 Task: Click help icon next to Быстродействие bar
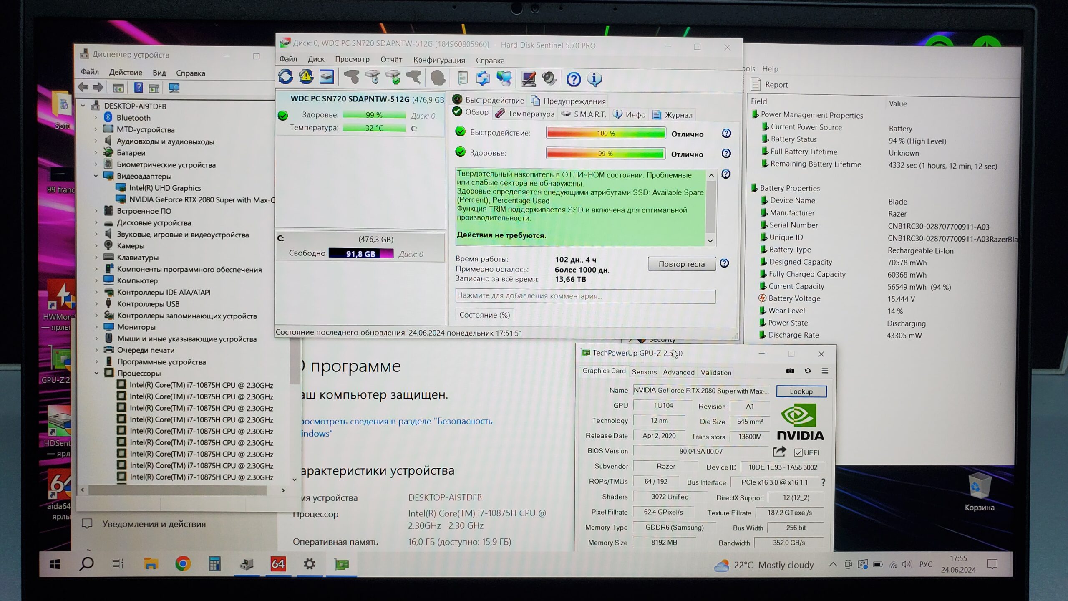726,134
